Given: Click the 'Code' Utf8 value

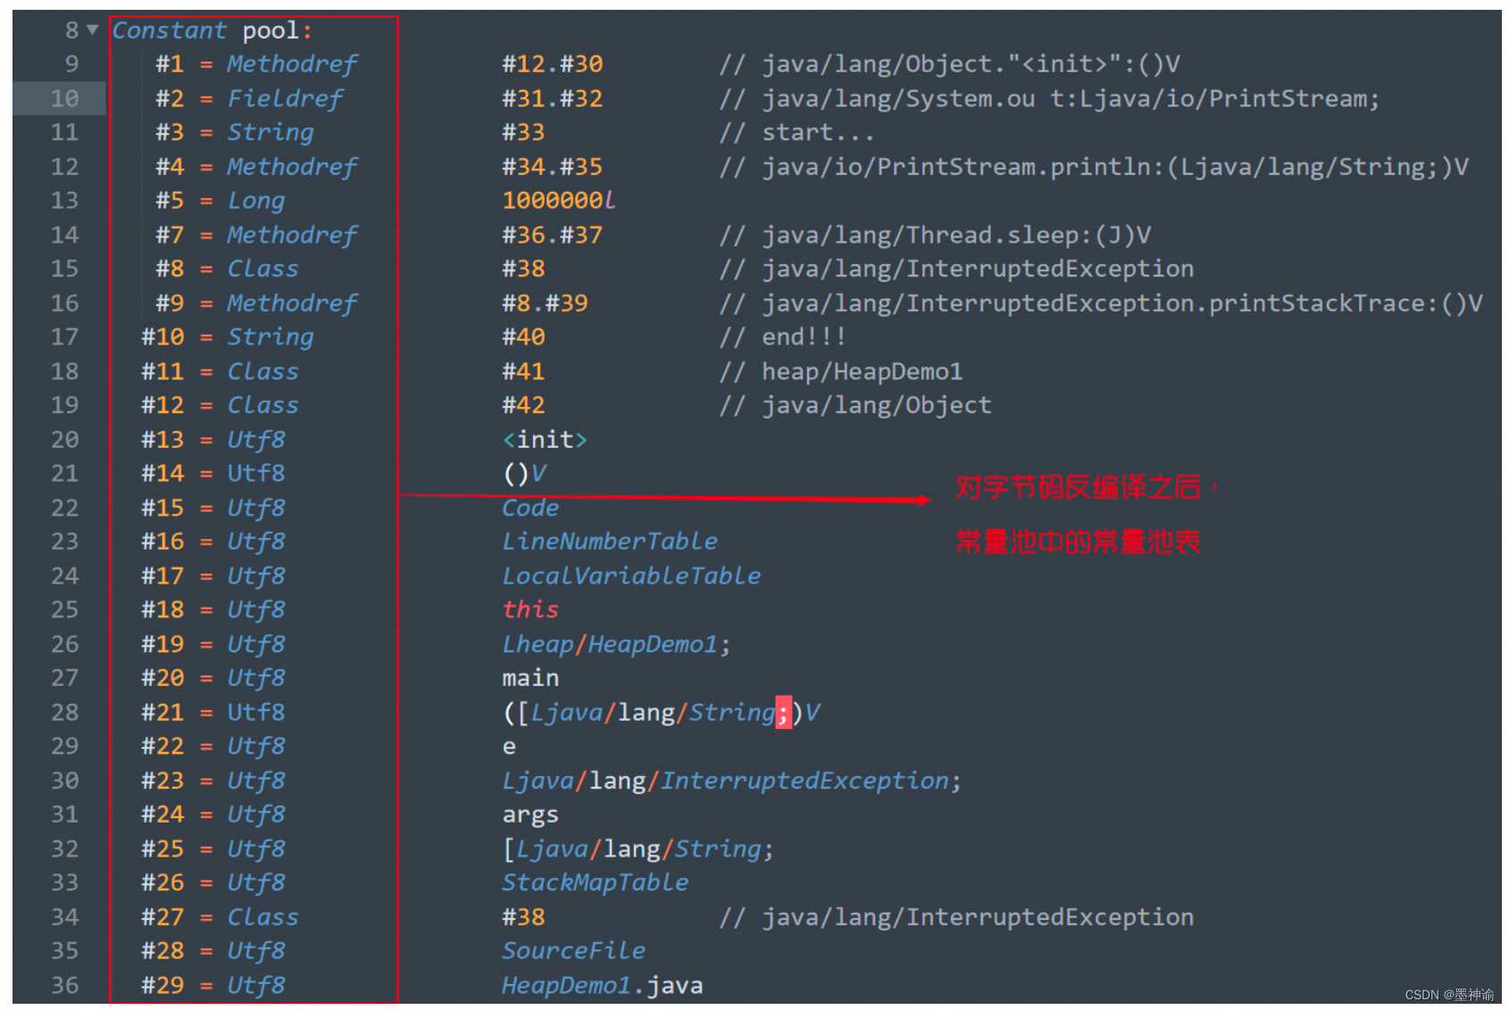Looking at the screenshot, I should (530, 508).
